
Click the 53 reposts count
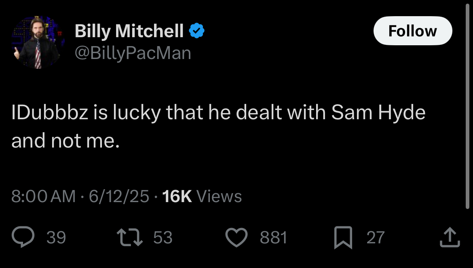(163, 238)
